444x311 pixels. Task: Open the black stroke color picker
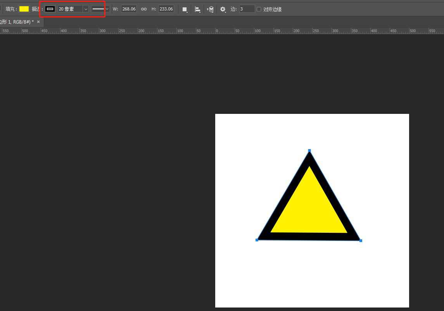tap(50, 9)
